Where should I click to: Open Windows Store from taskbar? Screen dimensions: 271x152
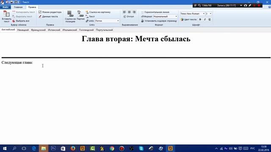coord(63,148)
